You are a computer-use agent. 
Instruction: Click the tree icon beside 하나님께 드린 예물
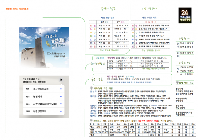click(x=91, y=88)
